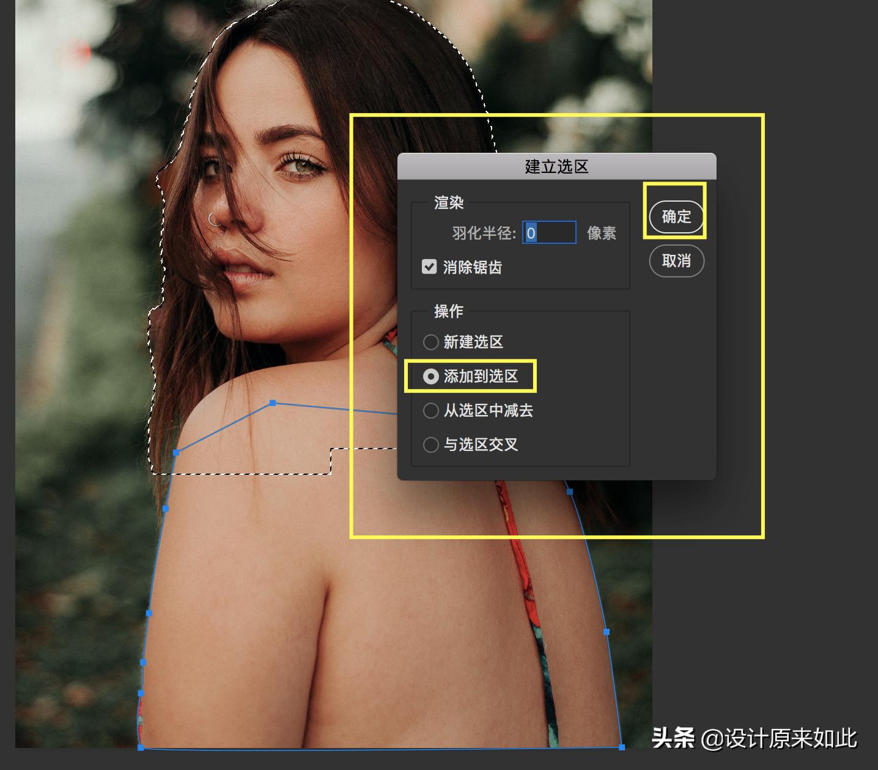This screenshot has height=770, width=878.
Task: Select the 新建选区 radio option
Action: pos(431,342)
